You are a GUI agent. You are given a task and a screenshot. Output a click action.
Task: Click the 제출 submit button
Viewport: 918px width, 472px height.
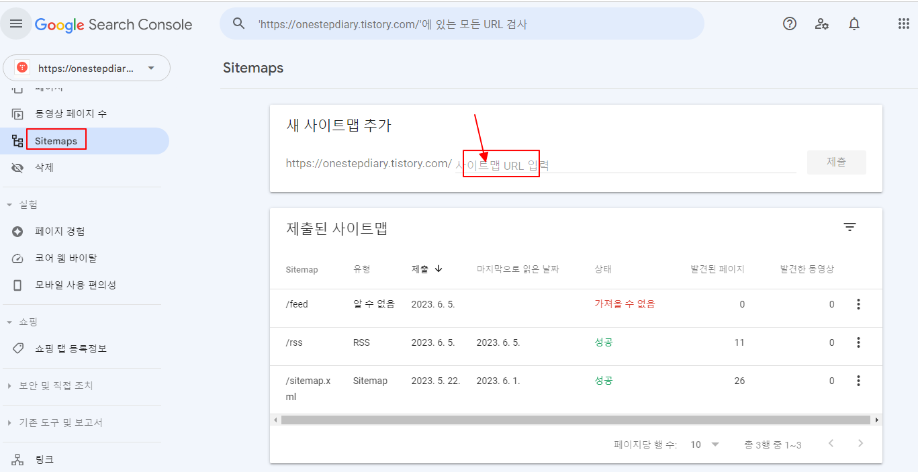pyautogui.click(x=836, y=162)
